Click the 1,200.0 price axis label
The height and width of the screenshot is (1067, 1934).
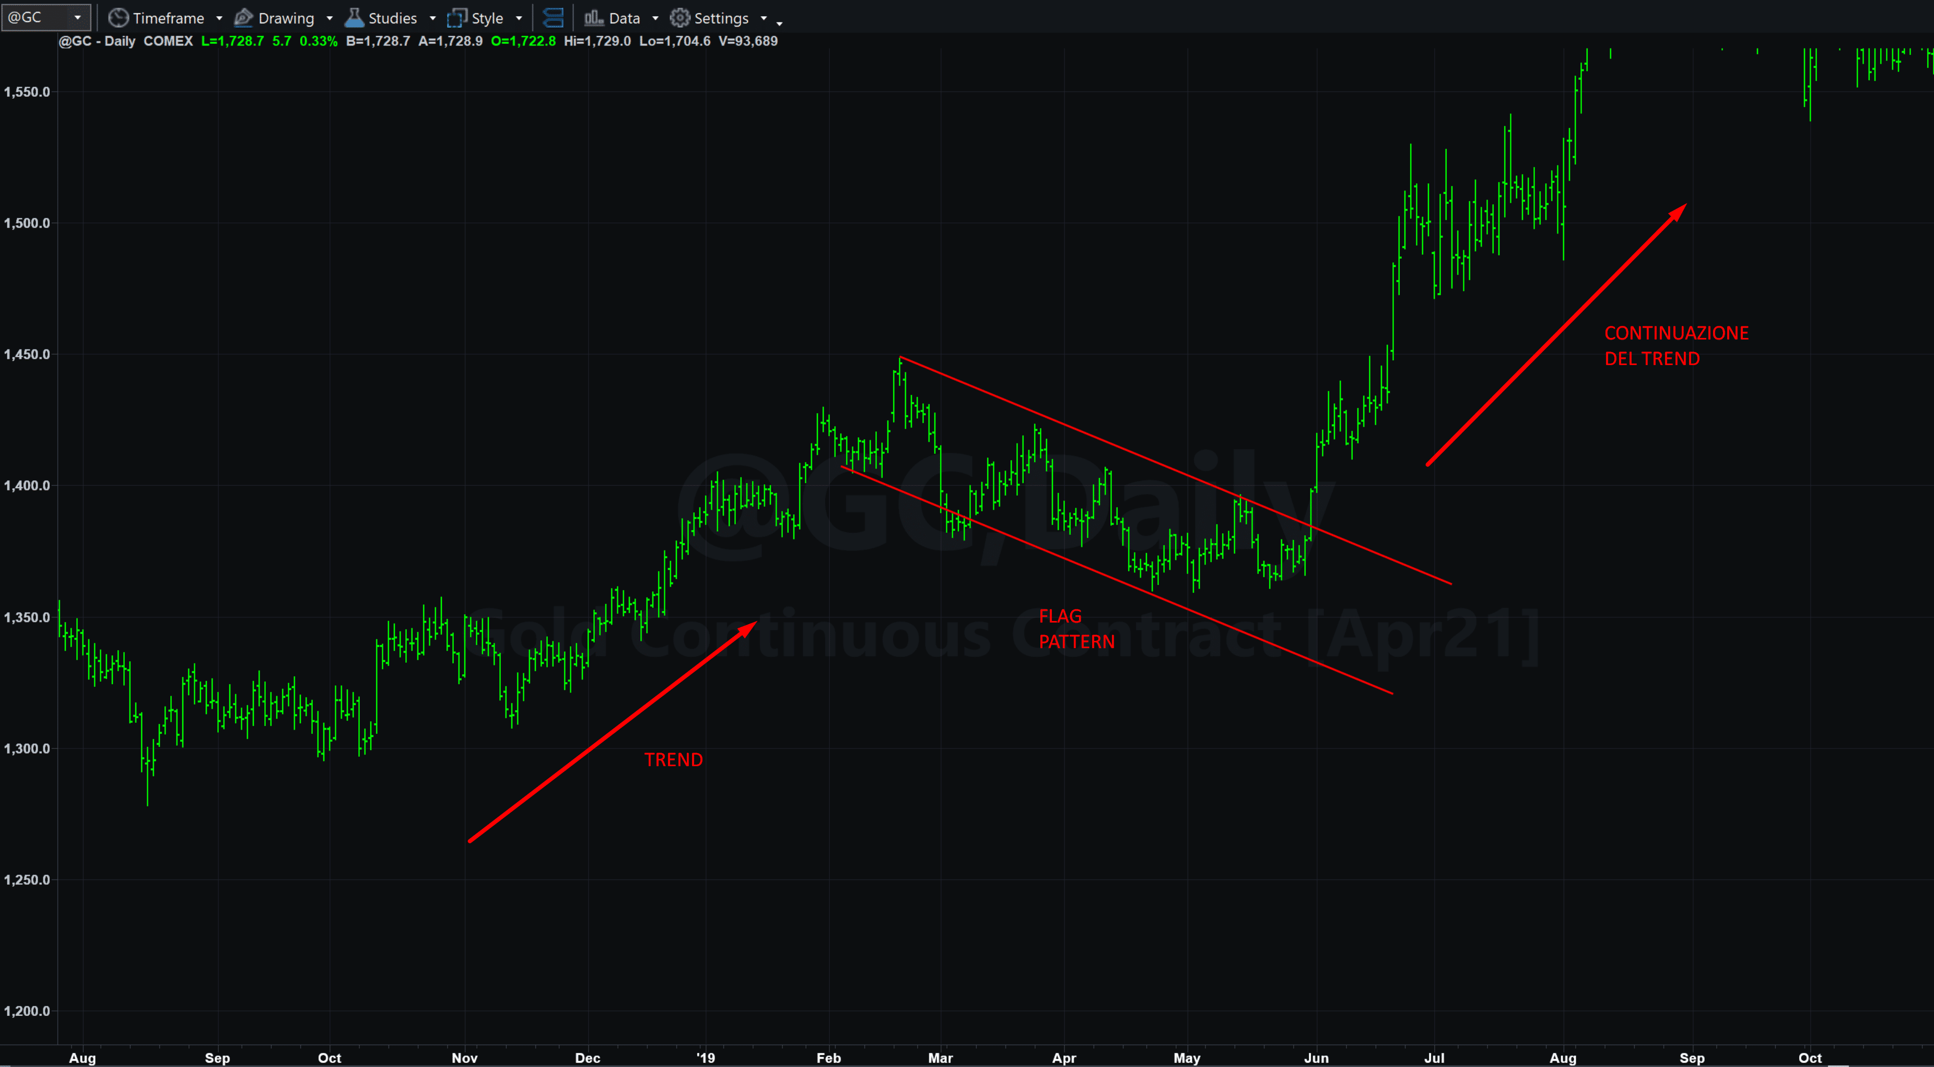[27, 1012]
